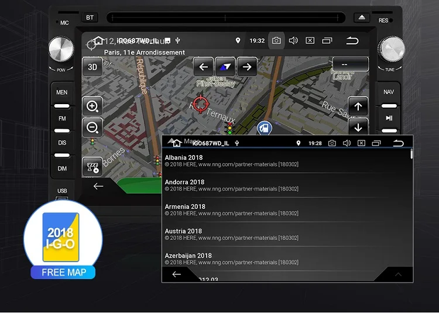439x313 pixels.
Task: Select Andorra 2018 map entry
Action: 286,185
